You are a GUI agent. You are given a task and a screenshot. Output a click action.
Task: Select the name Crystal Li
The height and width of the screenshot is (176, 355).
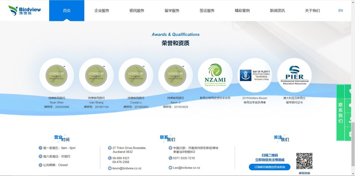click(136, 103)
